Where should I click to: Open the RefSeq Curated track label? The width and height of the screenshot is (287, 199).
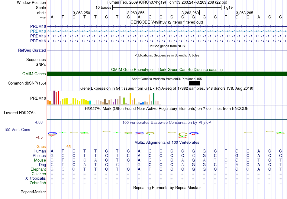coord(32,50)
